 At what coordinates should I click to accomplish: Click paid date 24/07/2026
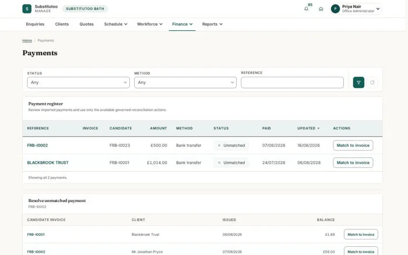tap(274, 162)
